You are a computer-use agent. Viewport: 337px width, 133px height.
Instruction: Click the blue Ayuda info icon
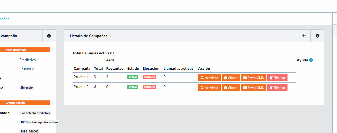coord(311,60)
